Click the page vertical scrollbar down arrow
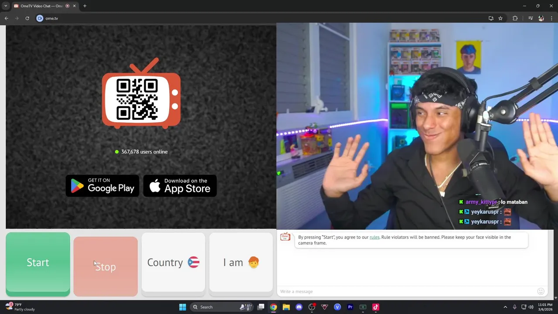This screenshot has width=558, height=314. [x=555, y=298]
